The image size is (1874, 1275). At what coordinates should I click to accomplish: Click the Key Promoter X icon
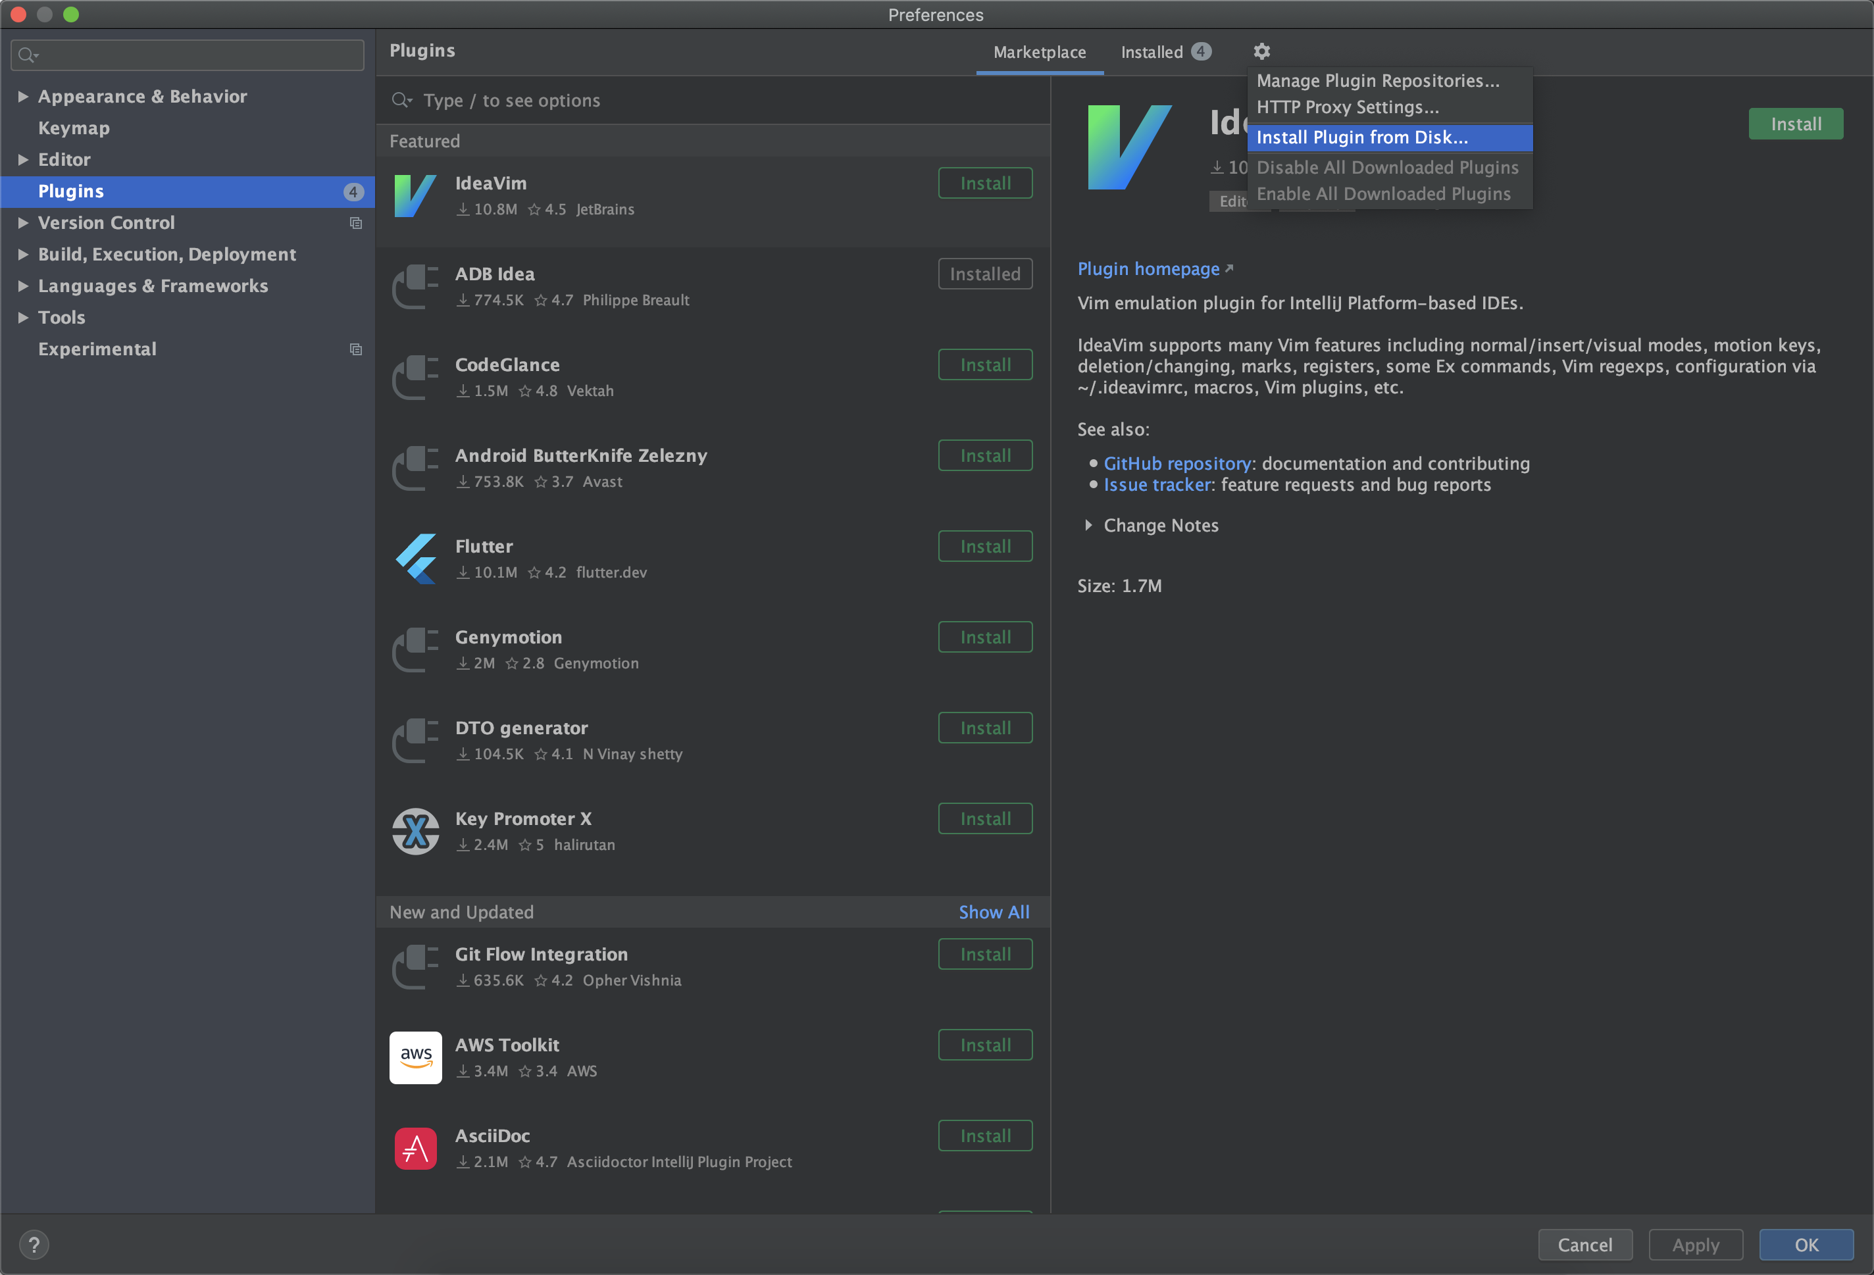tap(415, 831)
